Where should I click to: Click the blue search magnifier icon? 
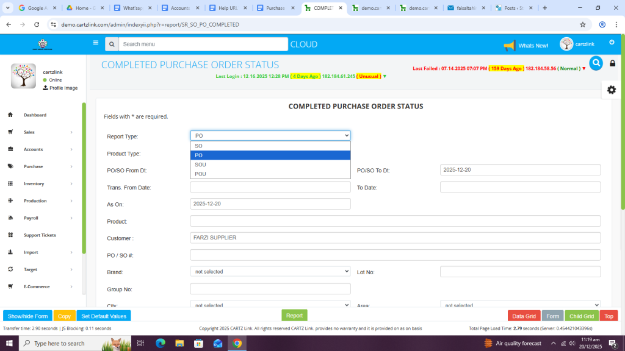(596, 63)
